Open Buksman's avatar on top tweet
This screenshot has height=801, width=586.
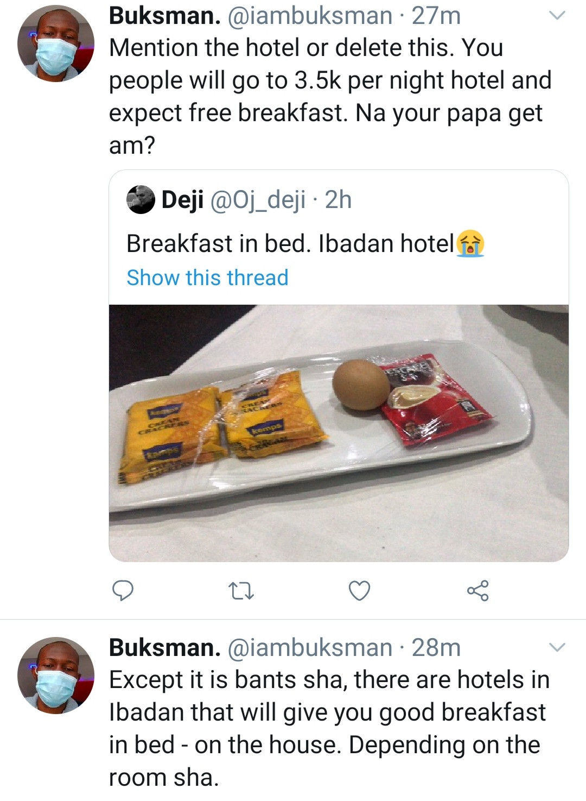55,45
